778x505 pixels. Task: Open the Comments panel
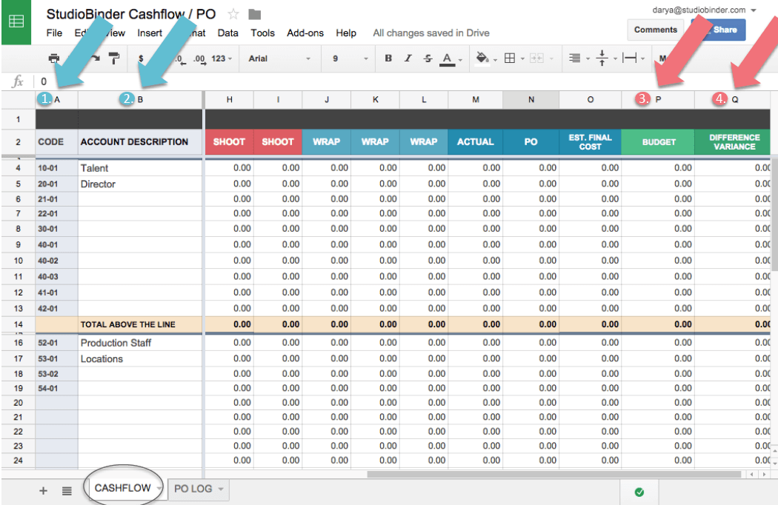(x=655, y=30)
